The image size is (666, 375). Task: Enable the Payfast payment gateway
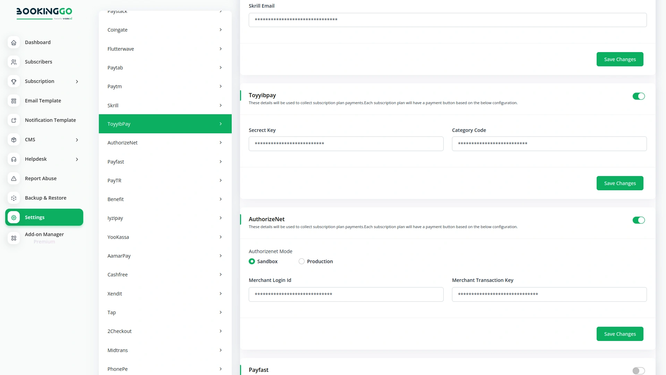click(x=639, y=371)
